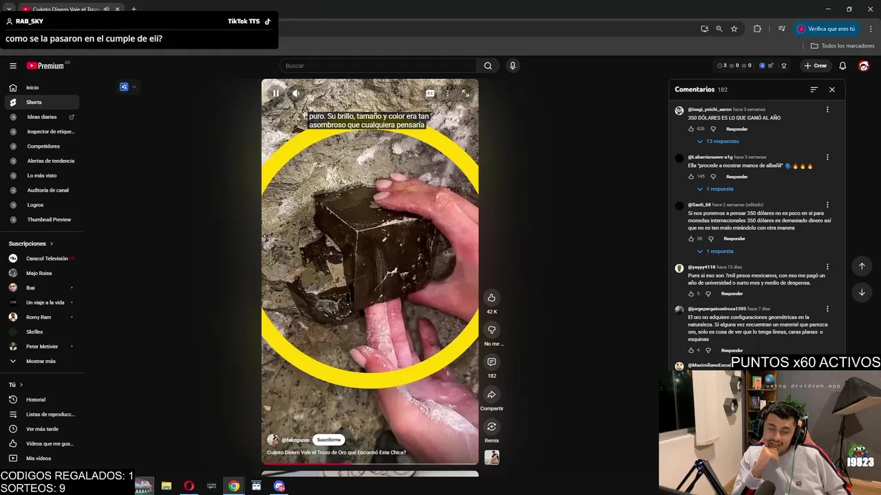The width and height of the screenshot is (881, 495).
Task: Open Listas de reproducción in sidebar
Action: pos(41,415)
